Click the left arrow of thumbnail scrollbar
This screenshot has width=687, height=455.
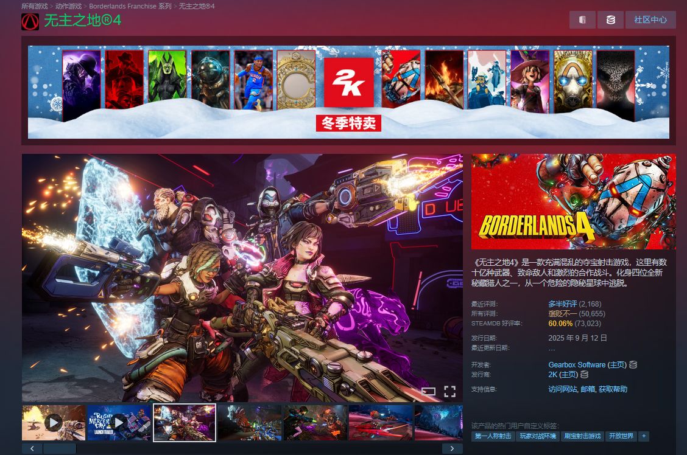coord(32,448)
